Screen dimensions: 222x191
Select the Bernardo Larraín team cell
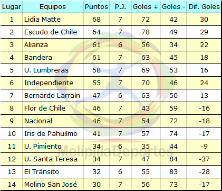[53, 96]
